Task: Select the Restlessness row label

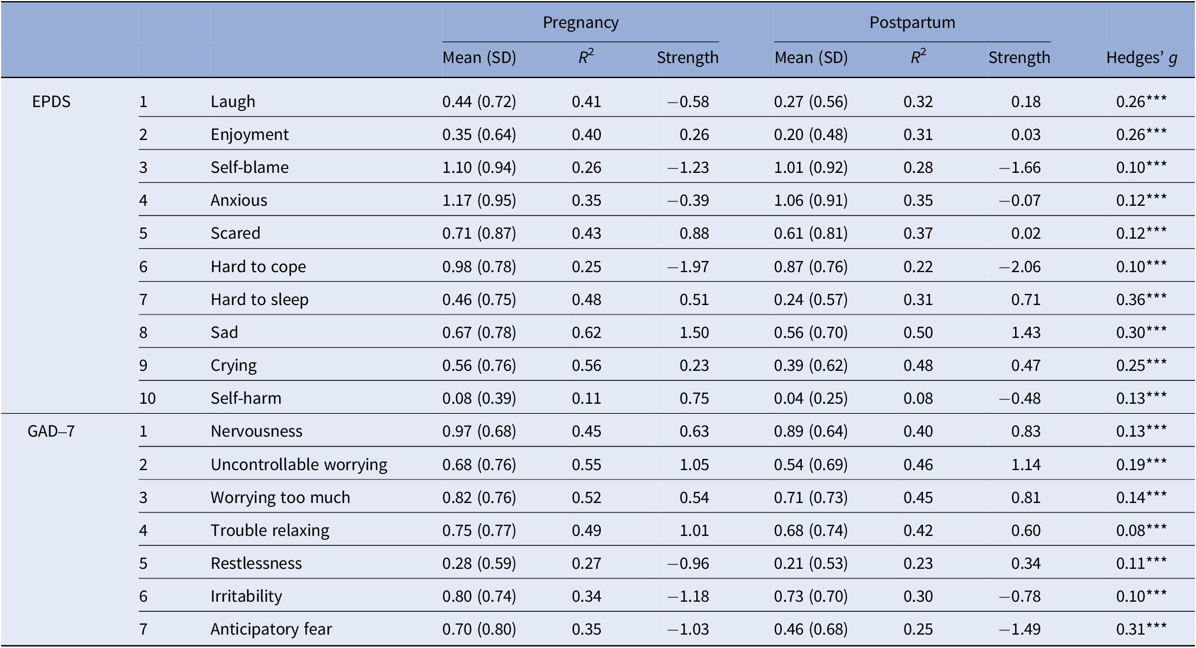Action: pos(256,563)
